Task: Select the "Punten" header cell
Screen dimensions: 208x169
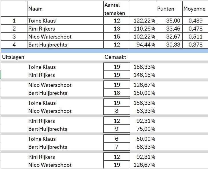Action: coord(166,9)
